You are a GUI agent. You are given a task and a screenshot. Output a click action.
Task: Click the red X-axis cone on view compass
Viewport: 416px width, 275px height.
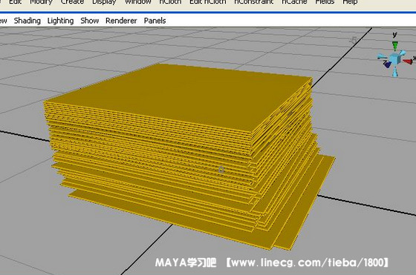[x=408, y=62]
